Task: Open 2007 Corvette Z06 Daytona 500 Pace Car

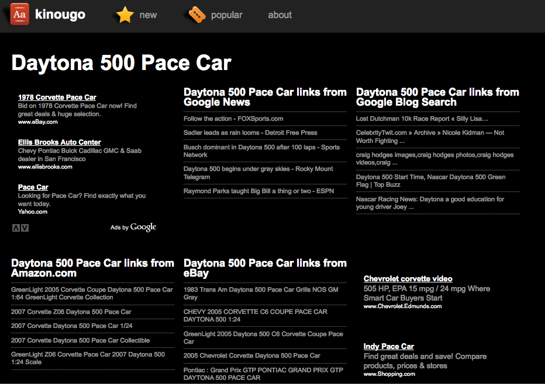Action: [x=71, y=312]
